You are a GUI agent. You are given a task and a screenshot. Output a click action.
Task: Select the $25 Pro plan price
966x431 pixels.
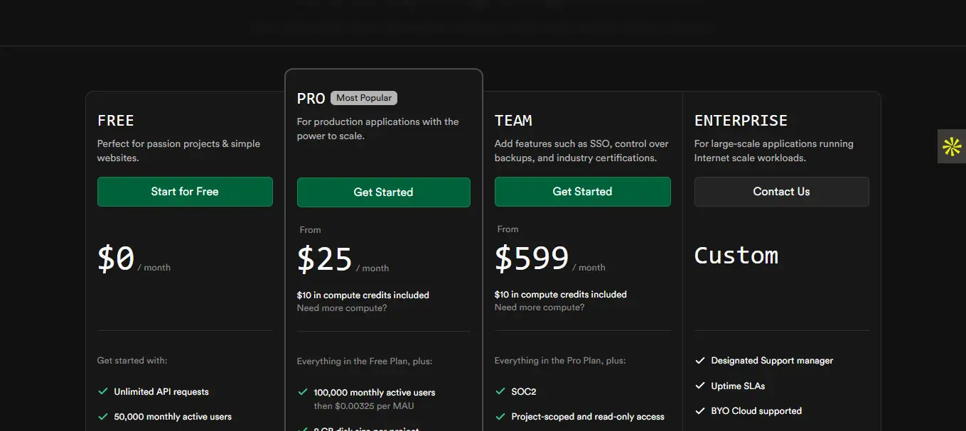(325, 259)
